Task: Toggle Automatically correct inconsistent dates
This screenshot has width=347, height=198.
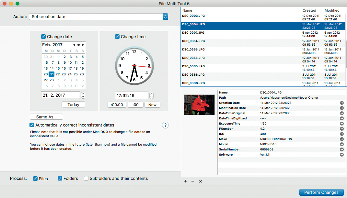Action: coord(32,125)
